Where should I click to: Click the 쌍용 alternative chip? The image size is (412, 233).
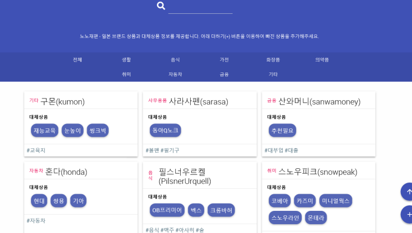59,201
